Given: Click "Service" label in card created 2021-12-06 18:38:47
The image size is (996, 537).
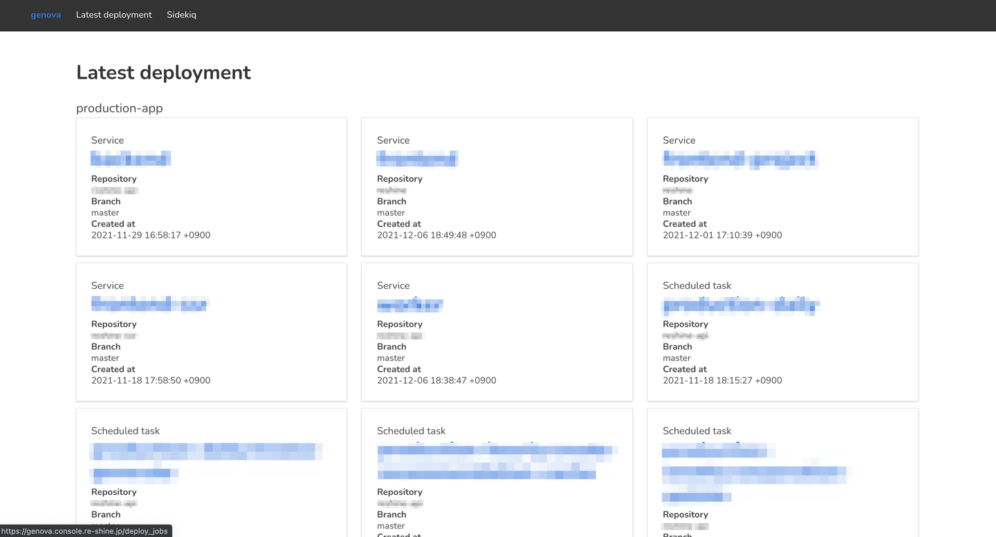Looking at the screenshot, I should point(393,285).
